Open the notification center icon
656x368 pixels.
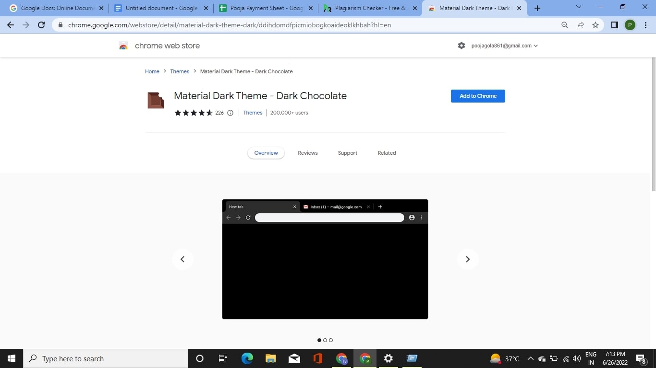pyautogui.click(x=641, y=358)
